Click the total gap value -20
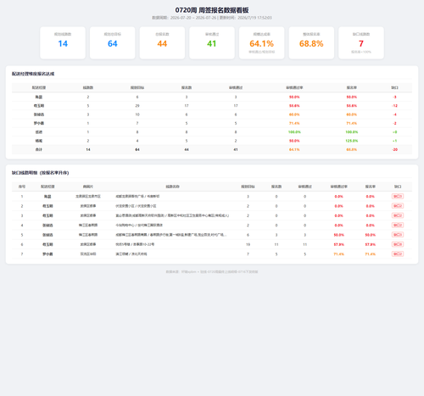Screen dimensions: 424x396 395,149
